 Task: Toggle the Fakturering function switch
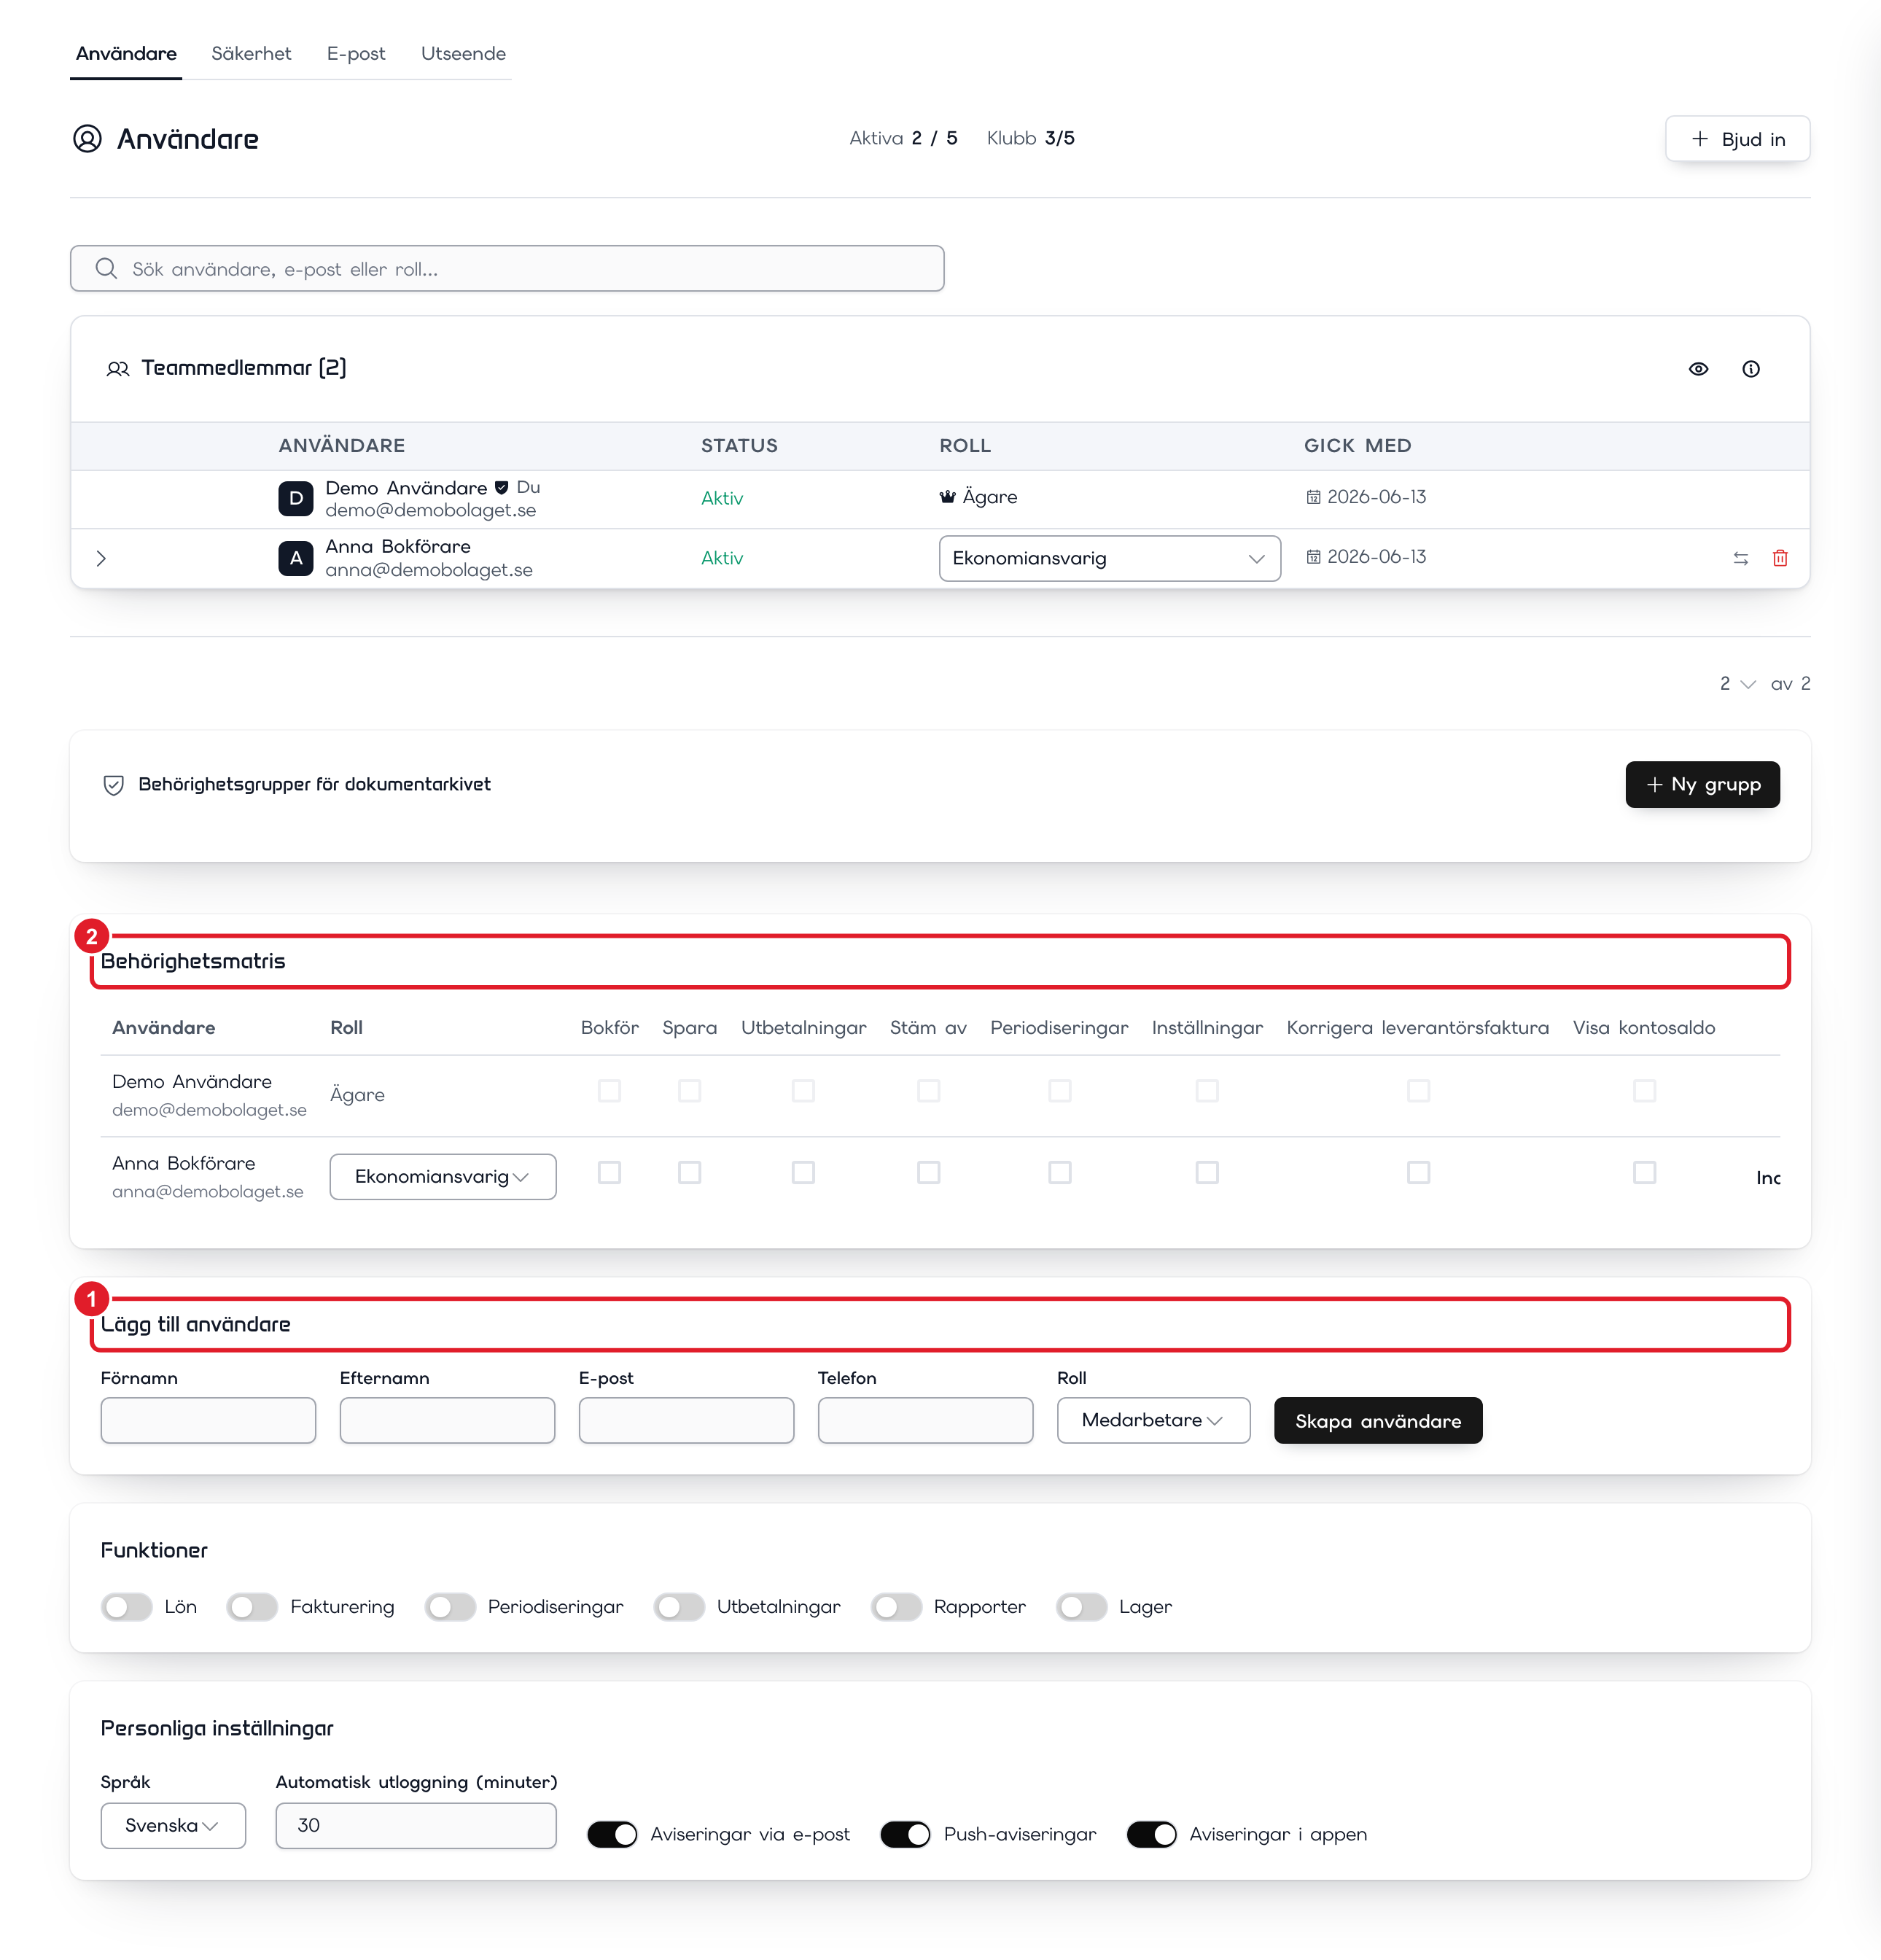252,1606
